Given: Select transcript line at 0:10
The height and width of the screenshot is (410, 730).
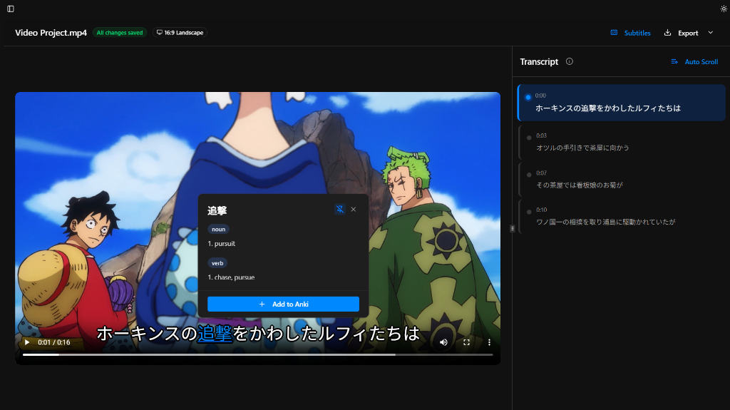Looking at the screenshot, I should [621, 216].
